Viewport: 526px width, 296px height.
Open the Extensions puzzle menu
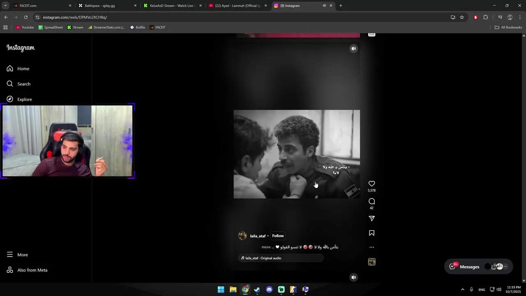tap(486, 17)
